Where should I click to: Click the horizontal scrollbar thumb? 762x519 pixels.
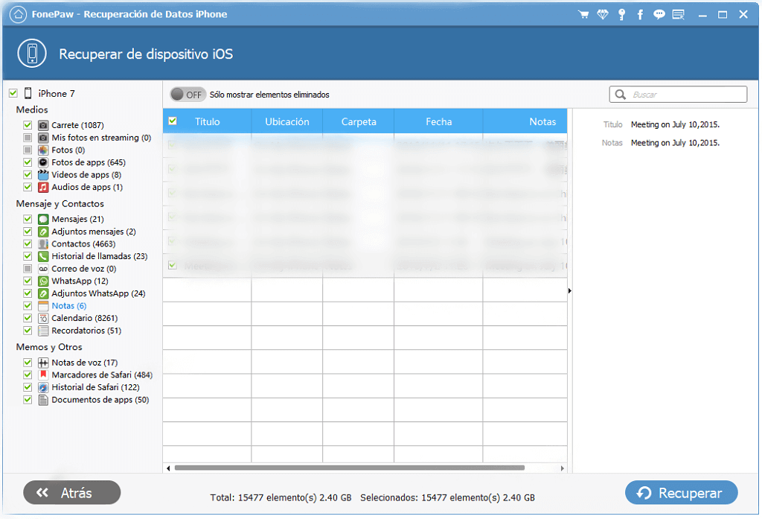(350, 468)
